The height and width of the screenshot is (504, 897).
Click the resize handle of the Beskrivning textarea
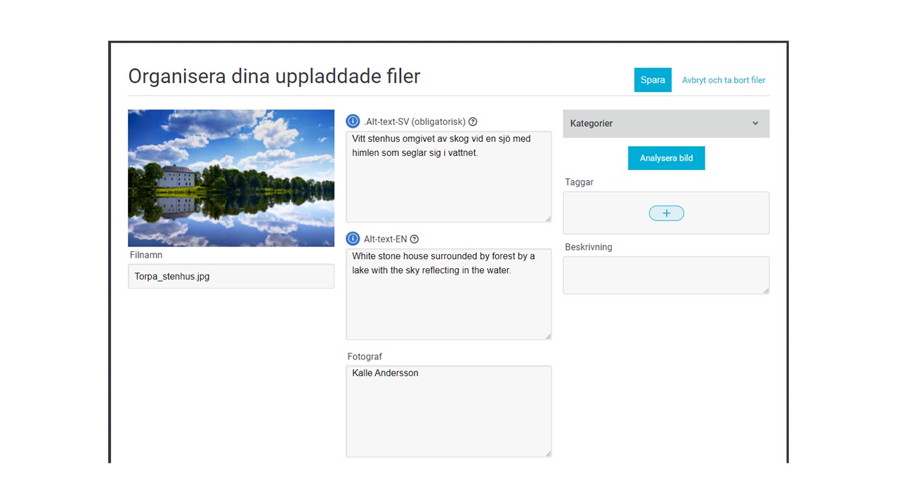point(766,290)
